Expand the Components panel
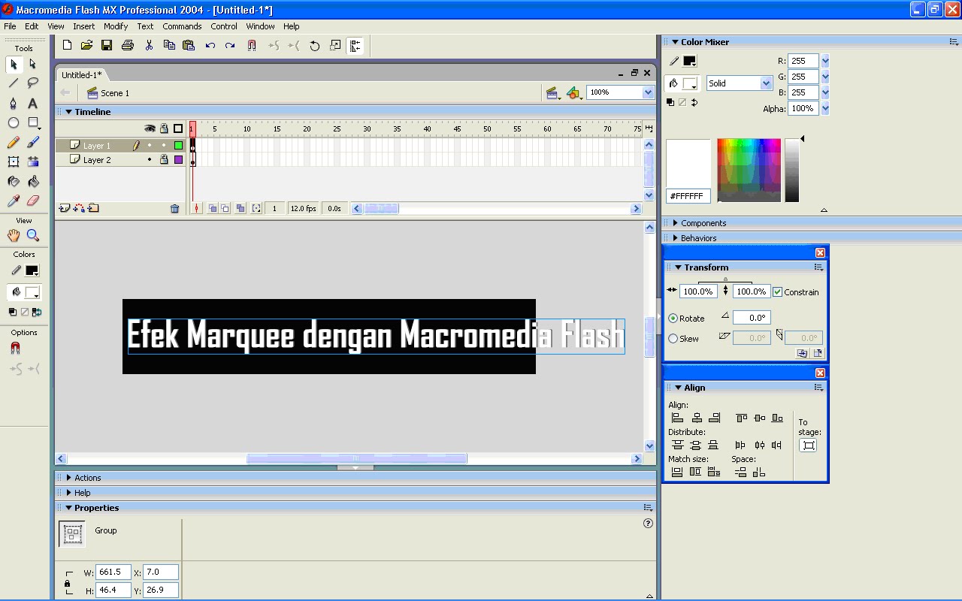The image size is (962, 601). tap(676, 223)
